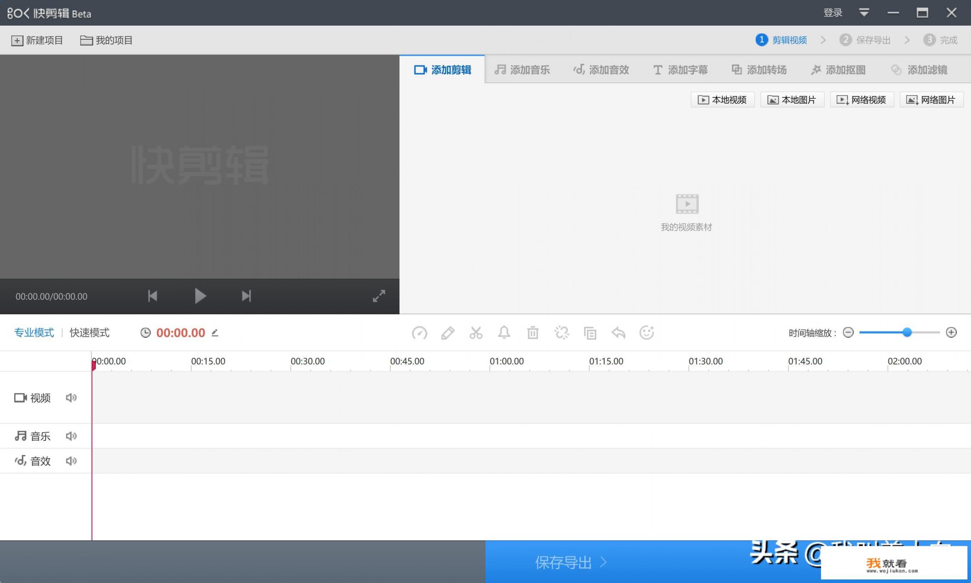Click the clock icon beside the timecode
The height and width of the screenshot is (583, 971).
coord(145,333)
